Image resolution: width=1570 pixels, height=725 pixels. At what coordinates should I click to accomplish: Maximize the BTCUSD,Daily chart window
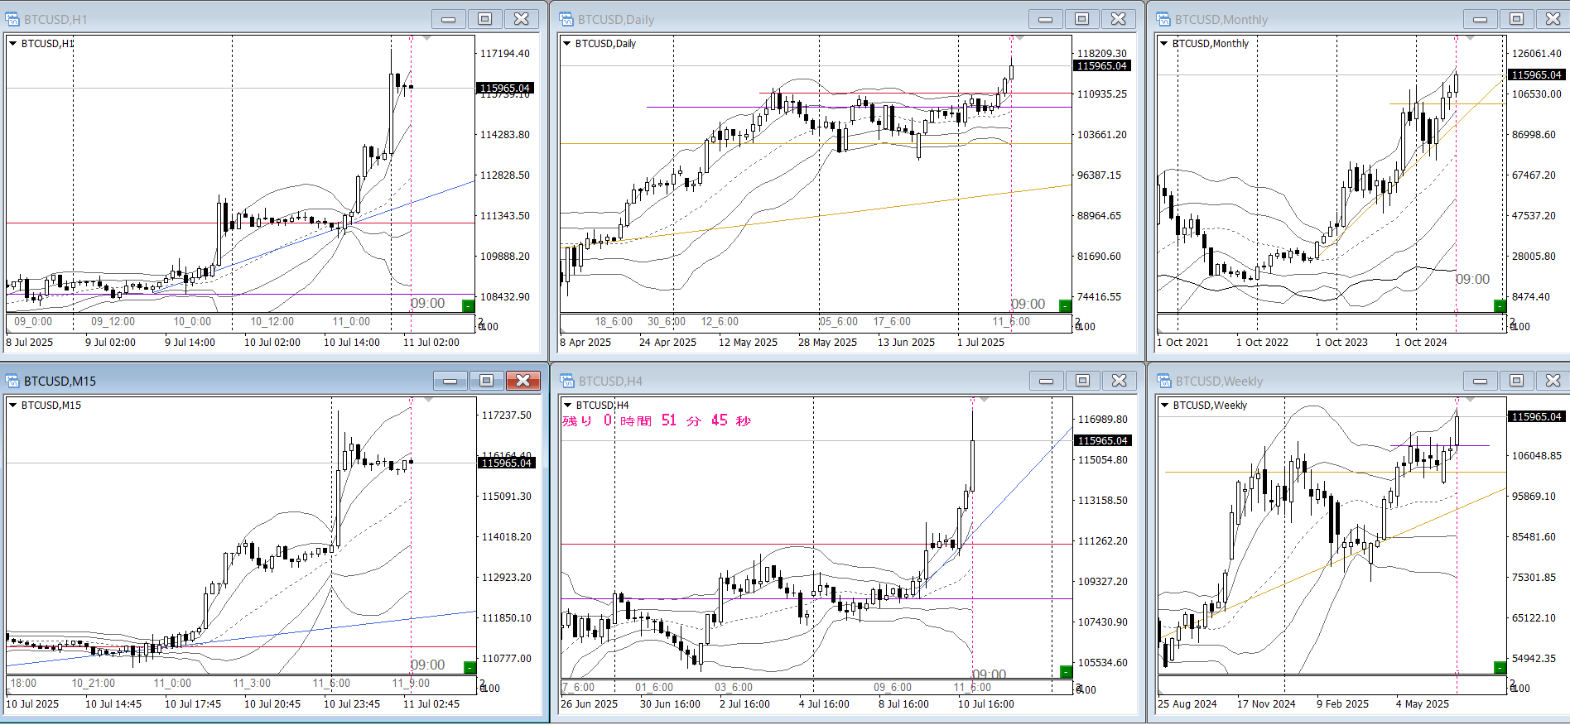(x=1081, y=19)
